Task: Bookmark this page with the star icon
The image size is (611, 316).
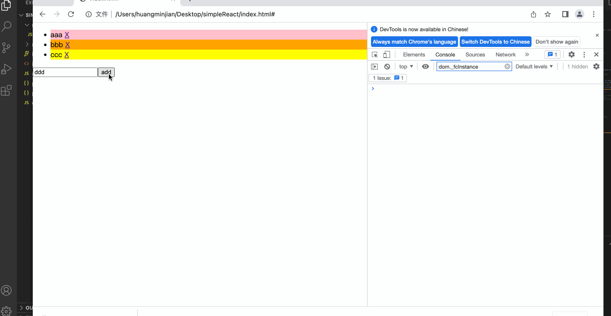Action: 548,14
